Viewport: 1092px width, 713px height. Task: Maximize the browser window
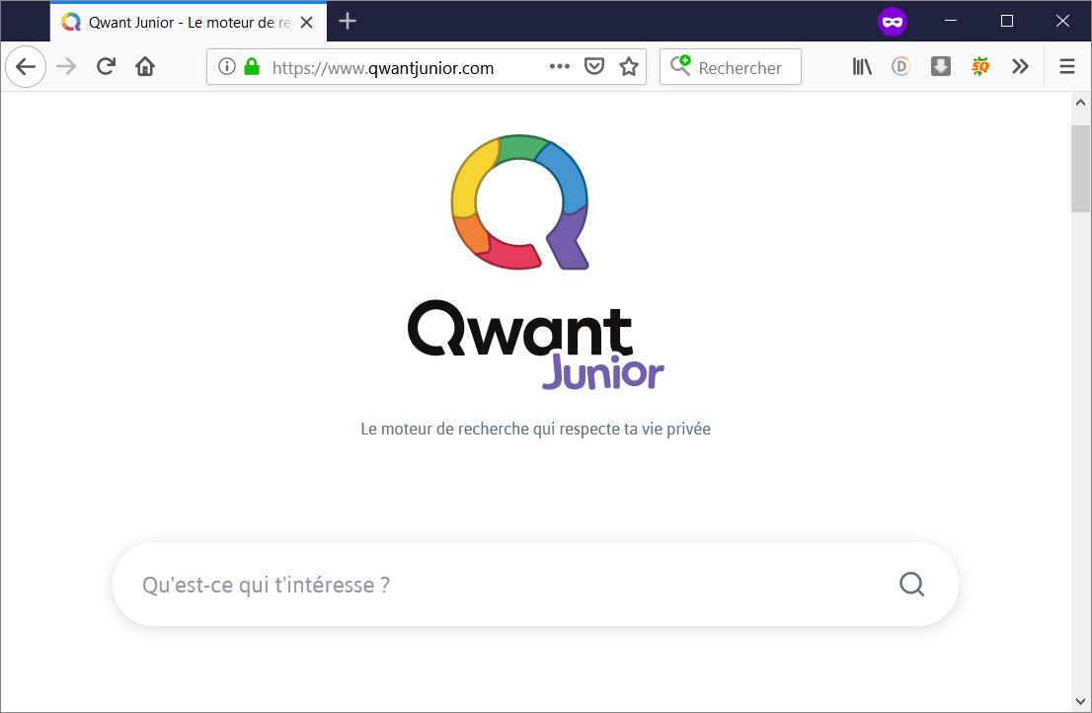coord(1007,21)
